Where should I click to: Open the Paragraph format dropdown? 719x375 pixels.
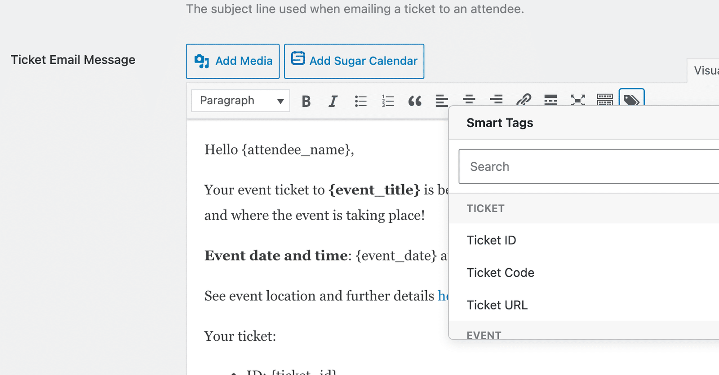(x=241, y=101)
